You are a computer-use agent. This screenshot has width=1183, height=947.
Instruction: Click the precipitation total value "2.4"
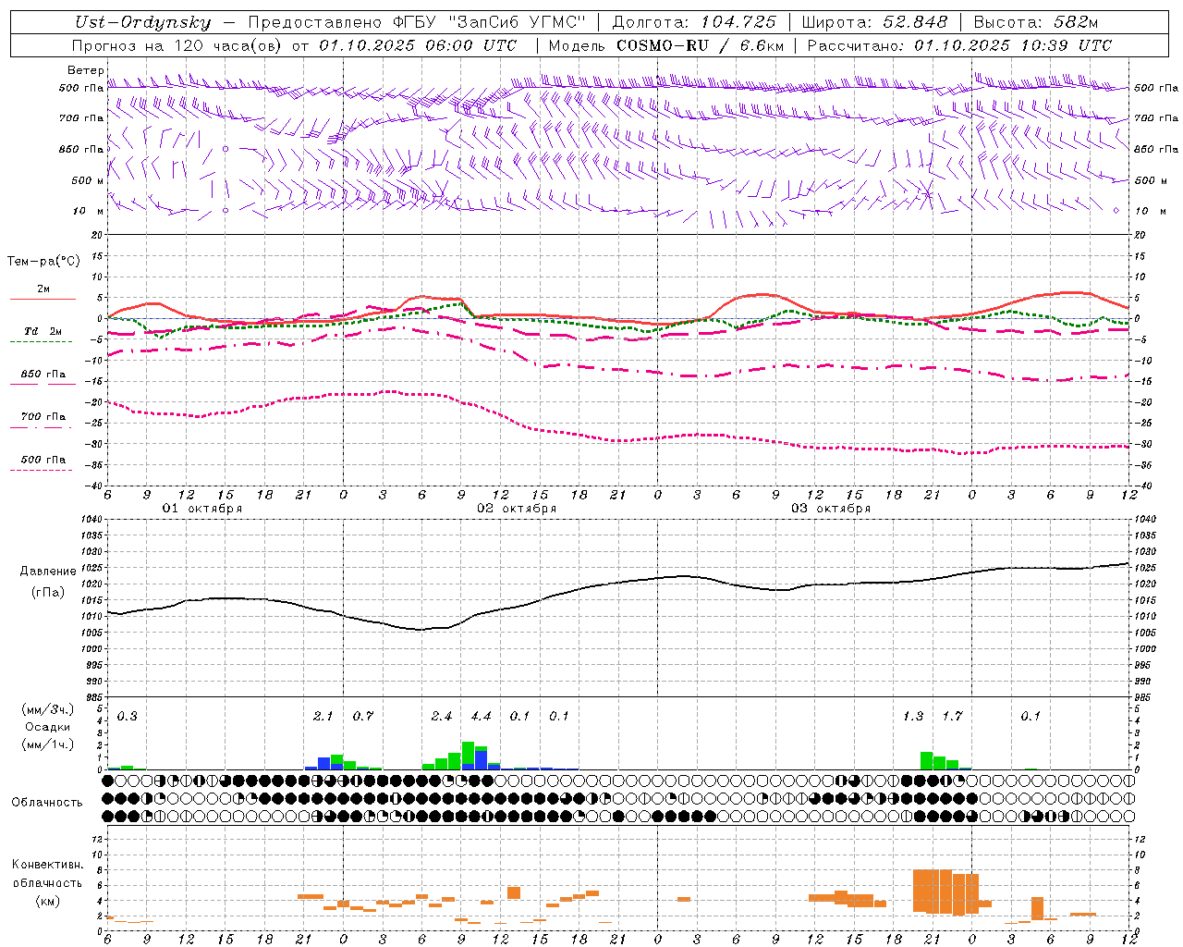click(x=442, y=717)
